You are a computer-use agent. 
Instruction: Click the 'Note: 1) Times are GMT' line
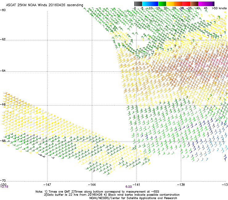97,192
